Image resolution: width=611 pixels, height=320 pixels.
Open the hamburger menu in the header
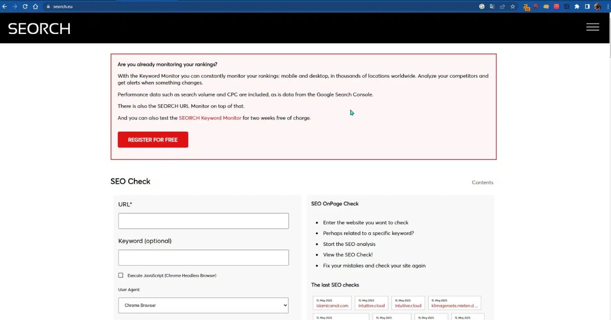coord(592,27)
